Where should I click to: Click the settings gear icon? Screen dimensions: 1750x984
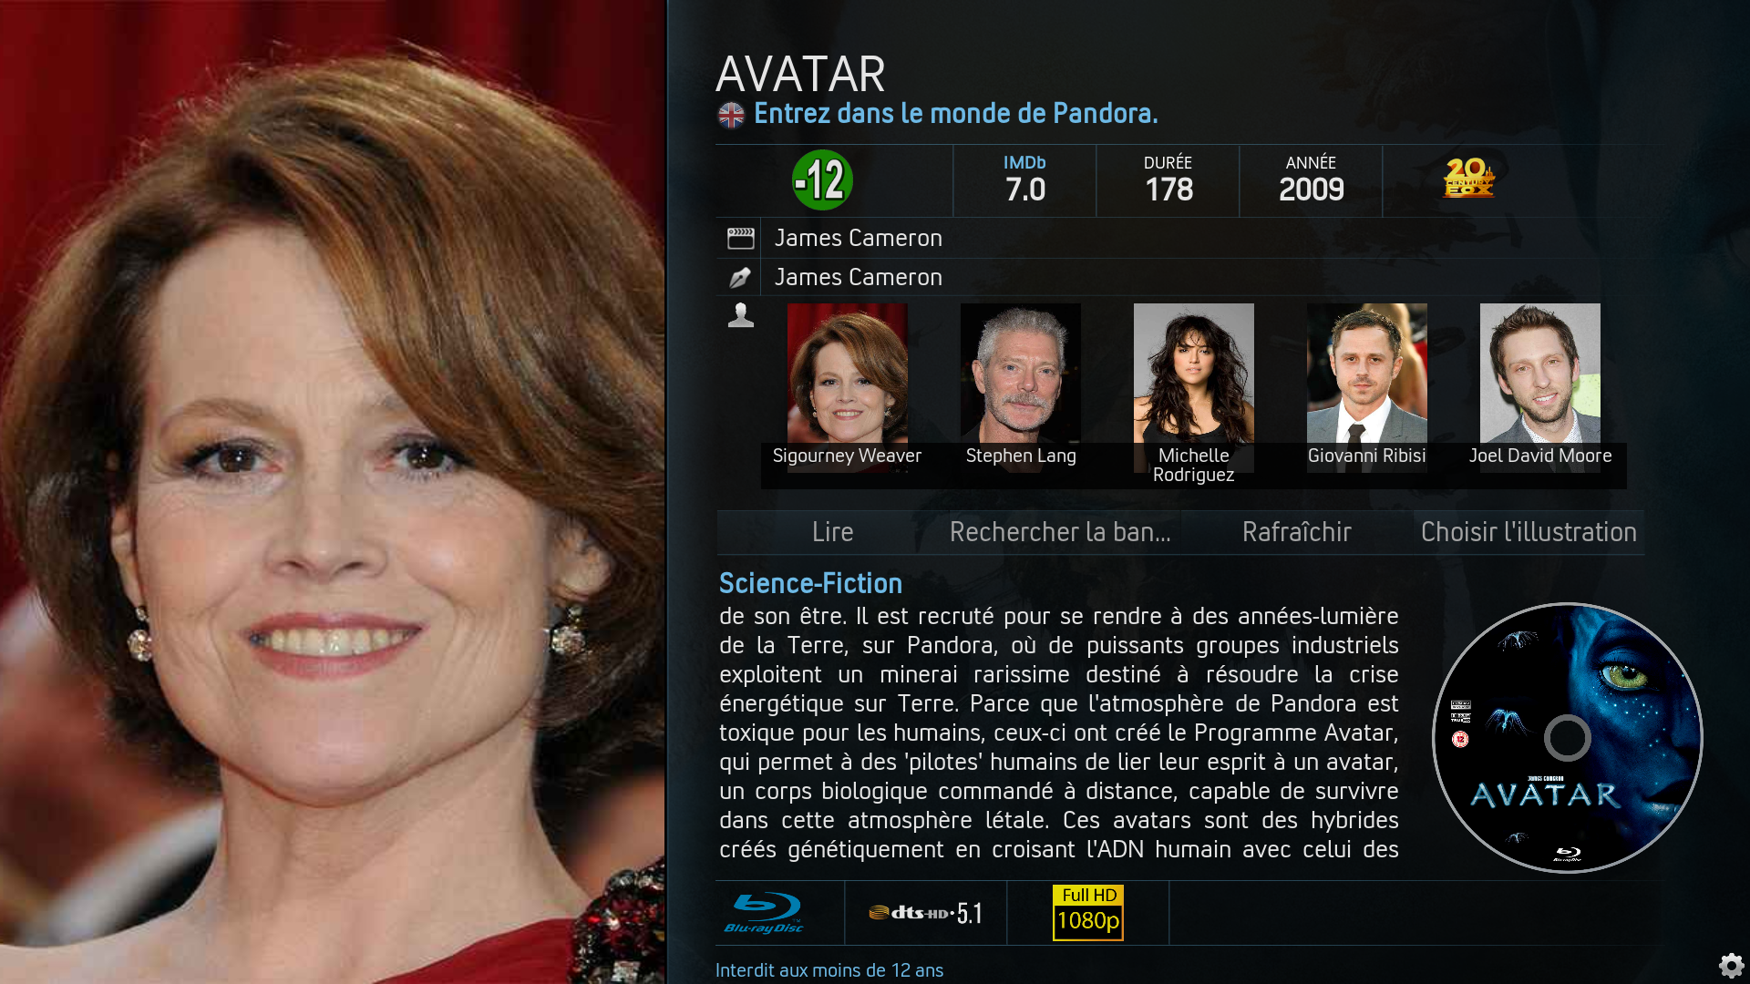1731,965
